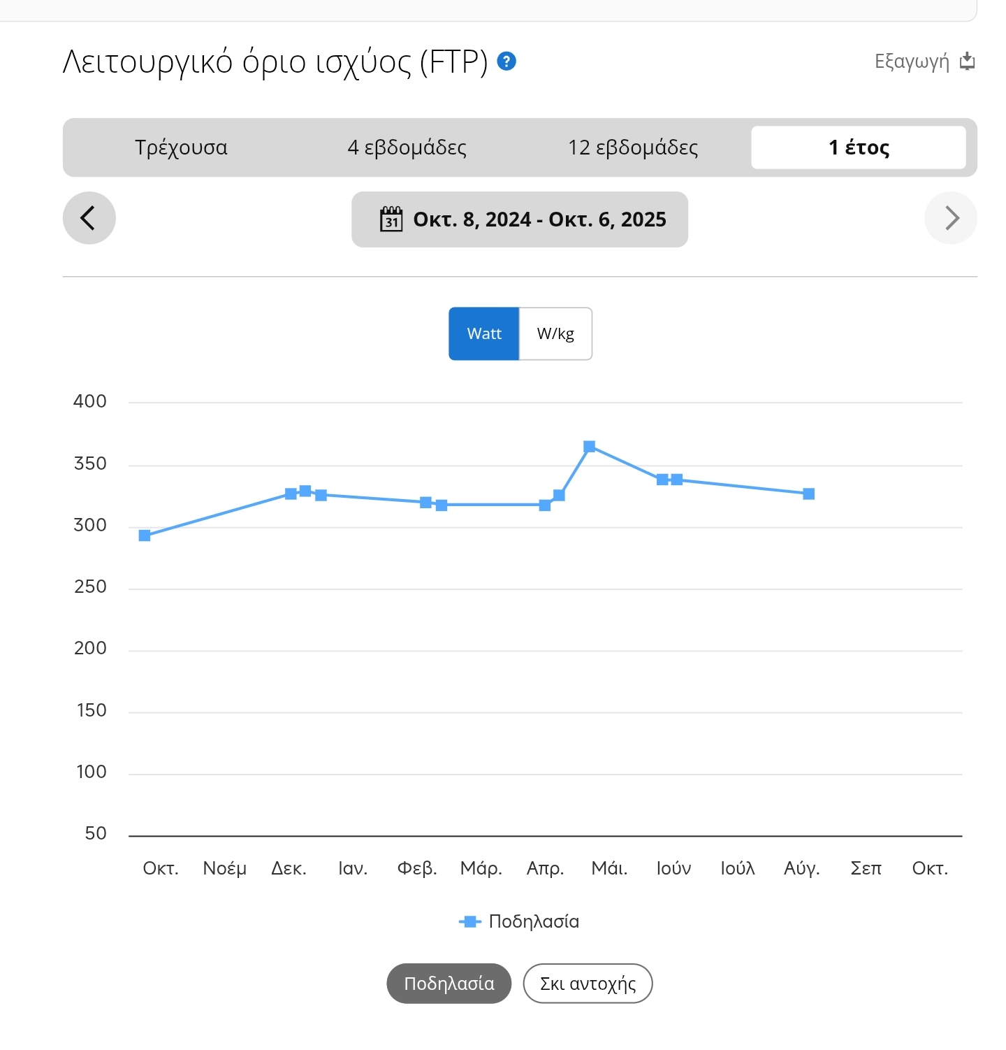Image resolution: width=1006 pixels, height=1050 pixels.
Task: Click the FTP help question mark icon
Action: click(506, 62)
